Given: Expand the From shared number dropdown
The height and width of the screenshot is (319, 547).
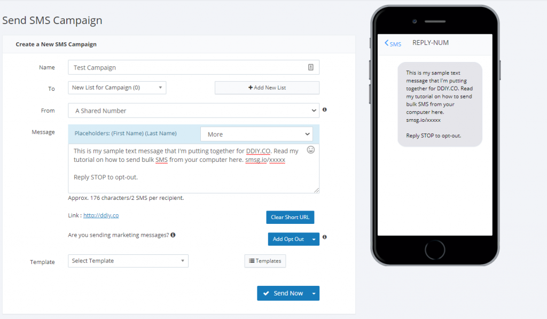Looking at the screenshot, I should pos(193,111).
